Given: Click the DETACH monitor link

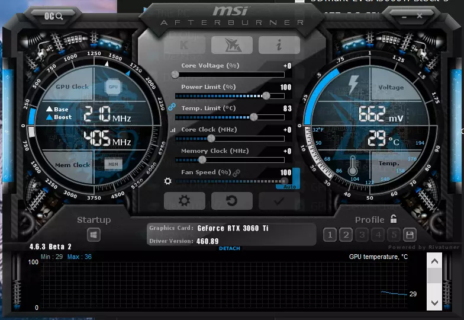Looking at the screenshot, I should 230,249.
